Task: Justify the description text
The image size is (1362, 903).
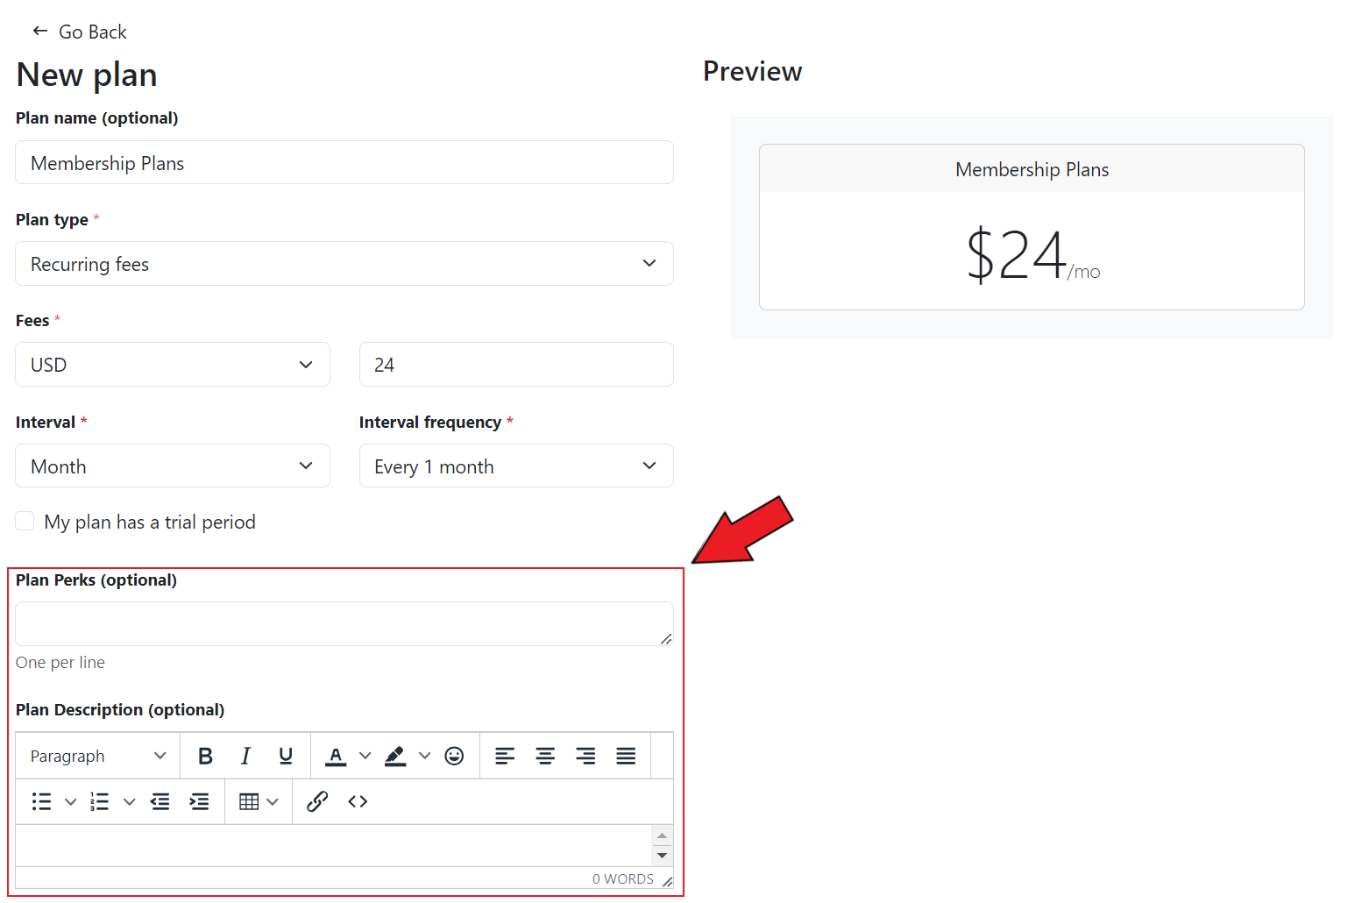Action: (626, 756)
